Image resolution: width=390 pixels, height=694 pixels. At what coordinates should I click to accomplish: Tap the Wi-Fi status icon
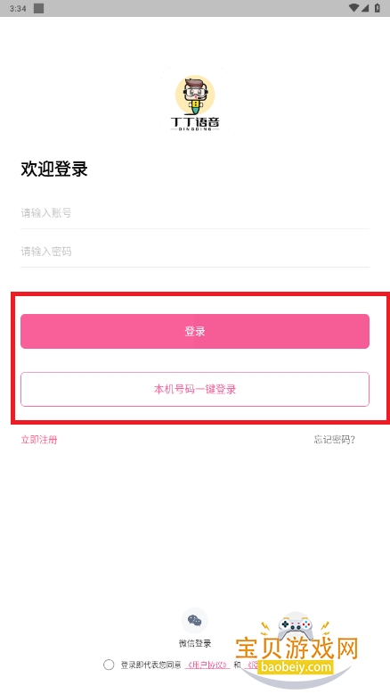(x=353, y=8)
